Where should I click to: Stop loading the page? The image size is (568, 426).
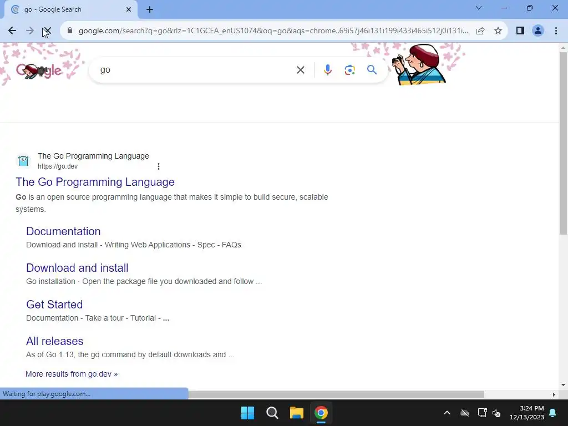[47, 31]
